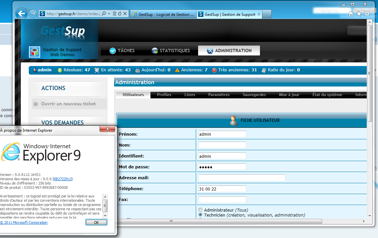378x238 pixels.
Task: Stop loading with the address bar X
Action: coord(125,14)
